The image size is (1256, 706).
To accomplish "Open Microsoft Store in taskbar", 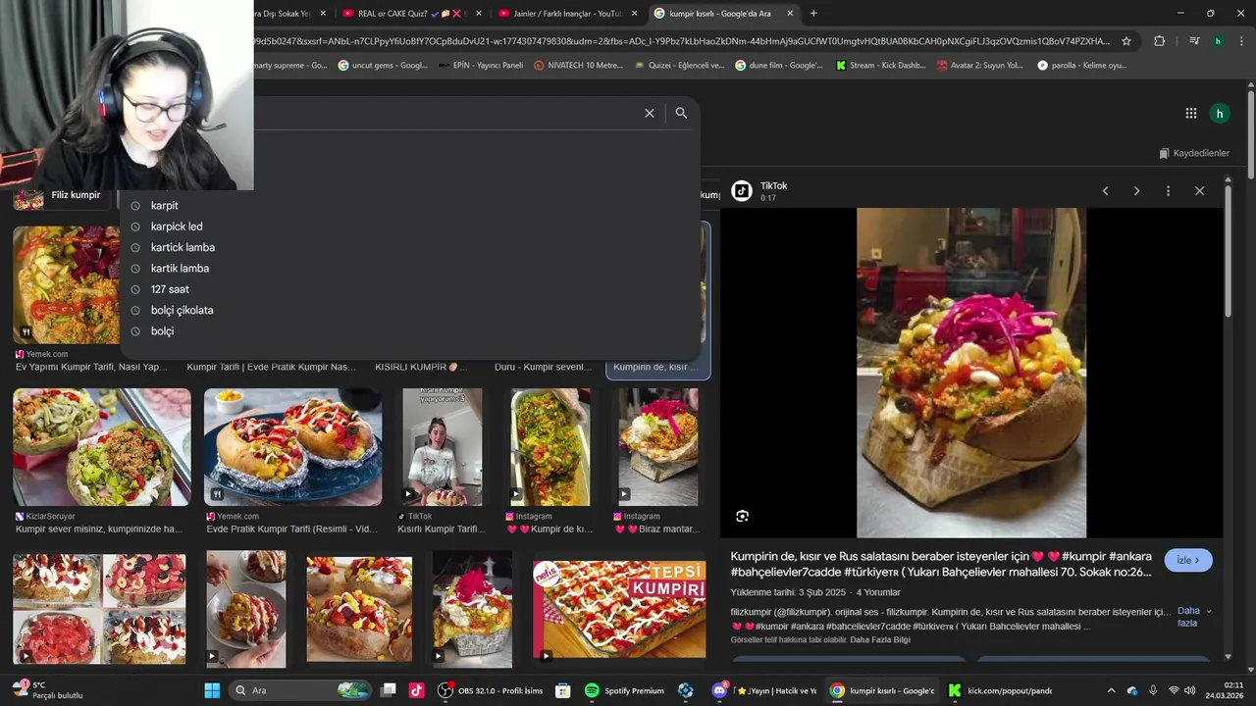I will [562, 690].
